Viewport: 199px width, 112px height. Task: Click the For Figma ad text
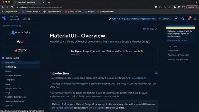click(x=107, y=51)
